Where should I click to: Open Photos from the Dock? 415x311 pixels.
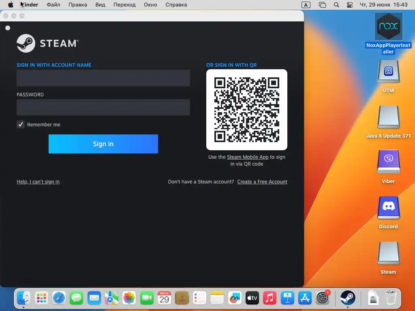click(x=129, y=298)
